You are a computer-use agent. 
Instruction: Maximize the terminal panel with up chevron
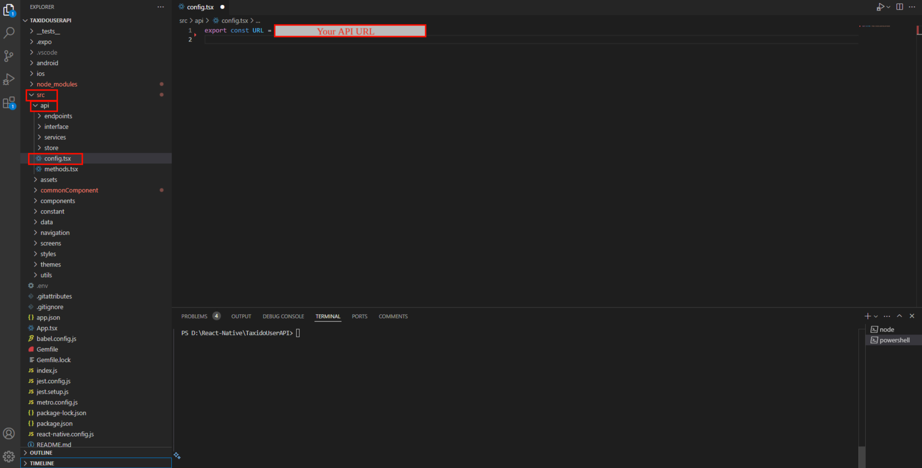pyautogui.click(x=899, y=316)
